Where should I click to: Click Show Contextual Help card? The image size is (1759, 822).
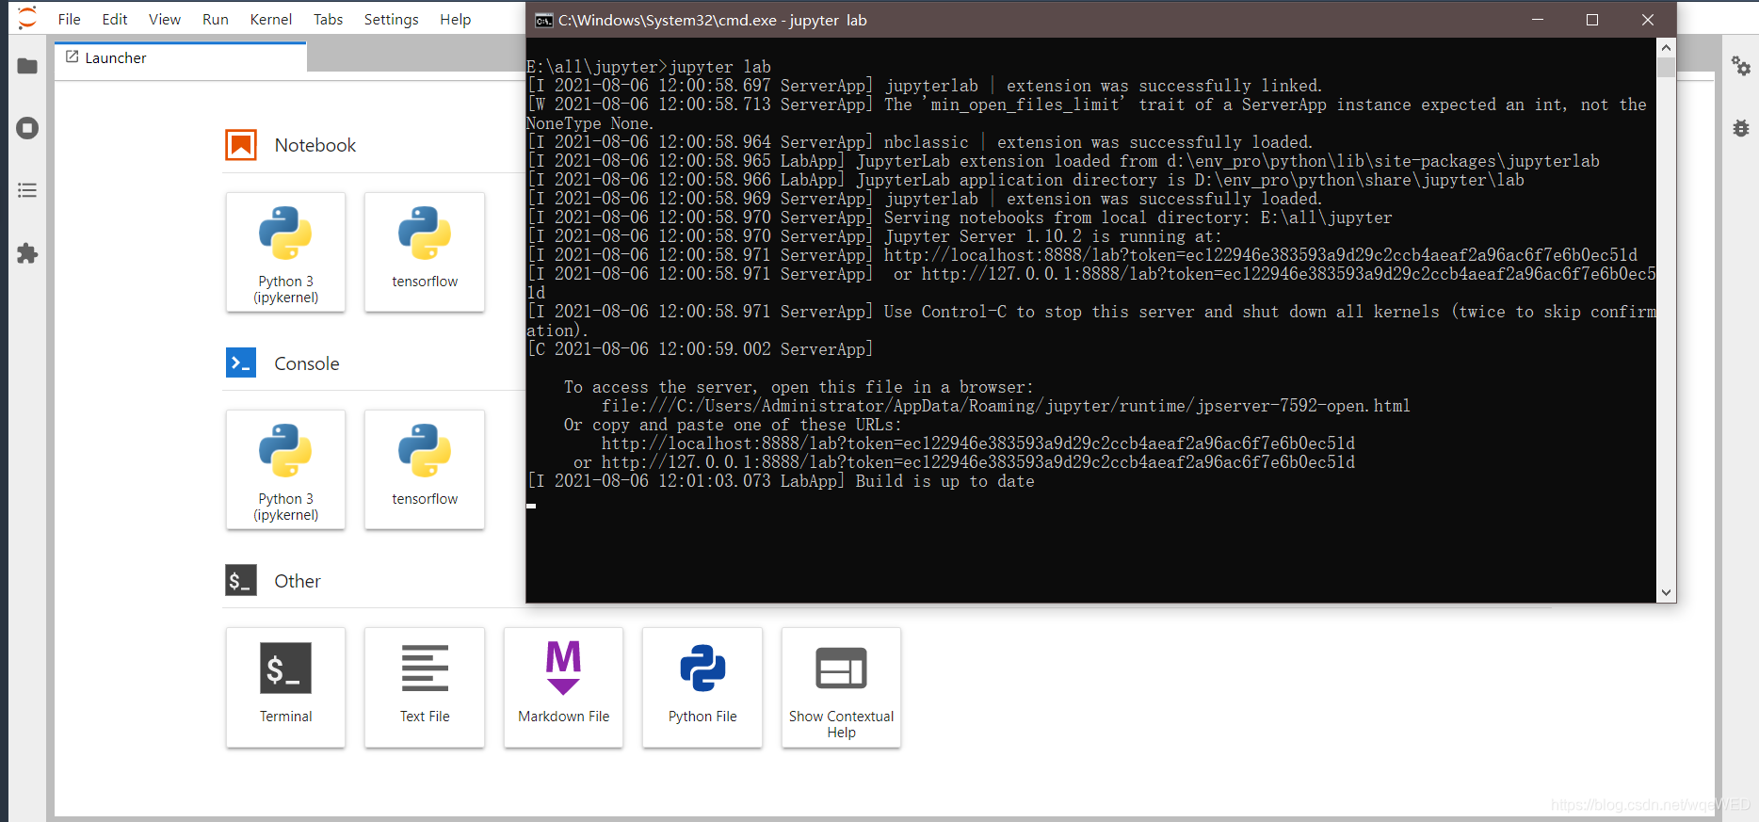[x=841, y=687]
